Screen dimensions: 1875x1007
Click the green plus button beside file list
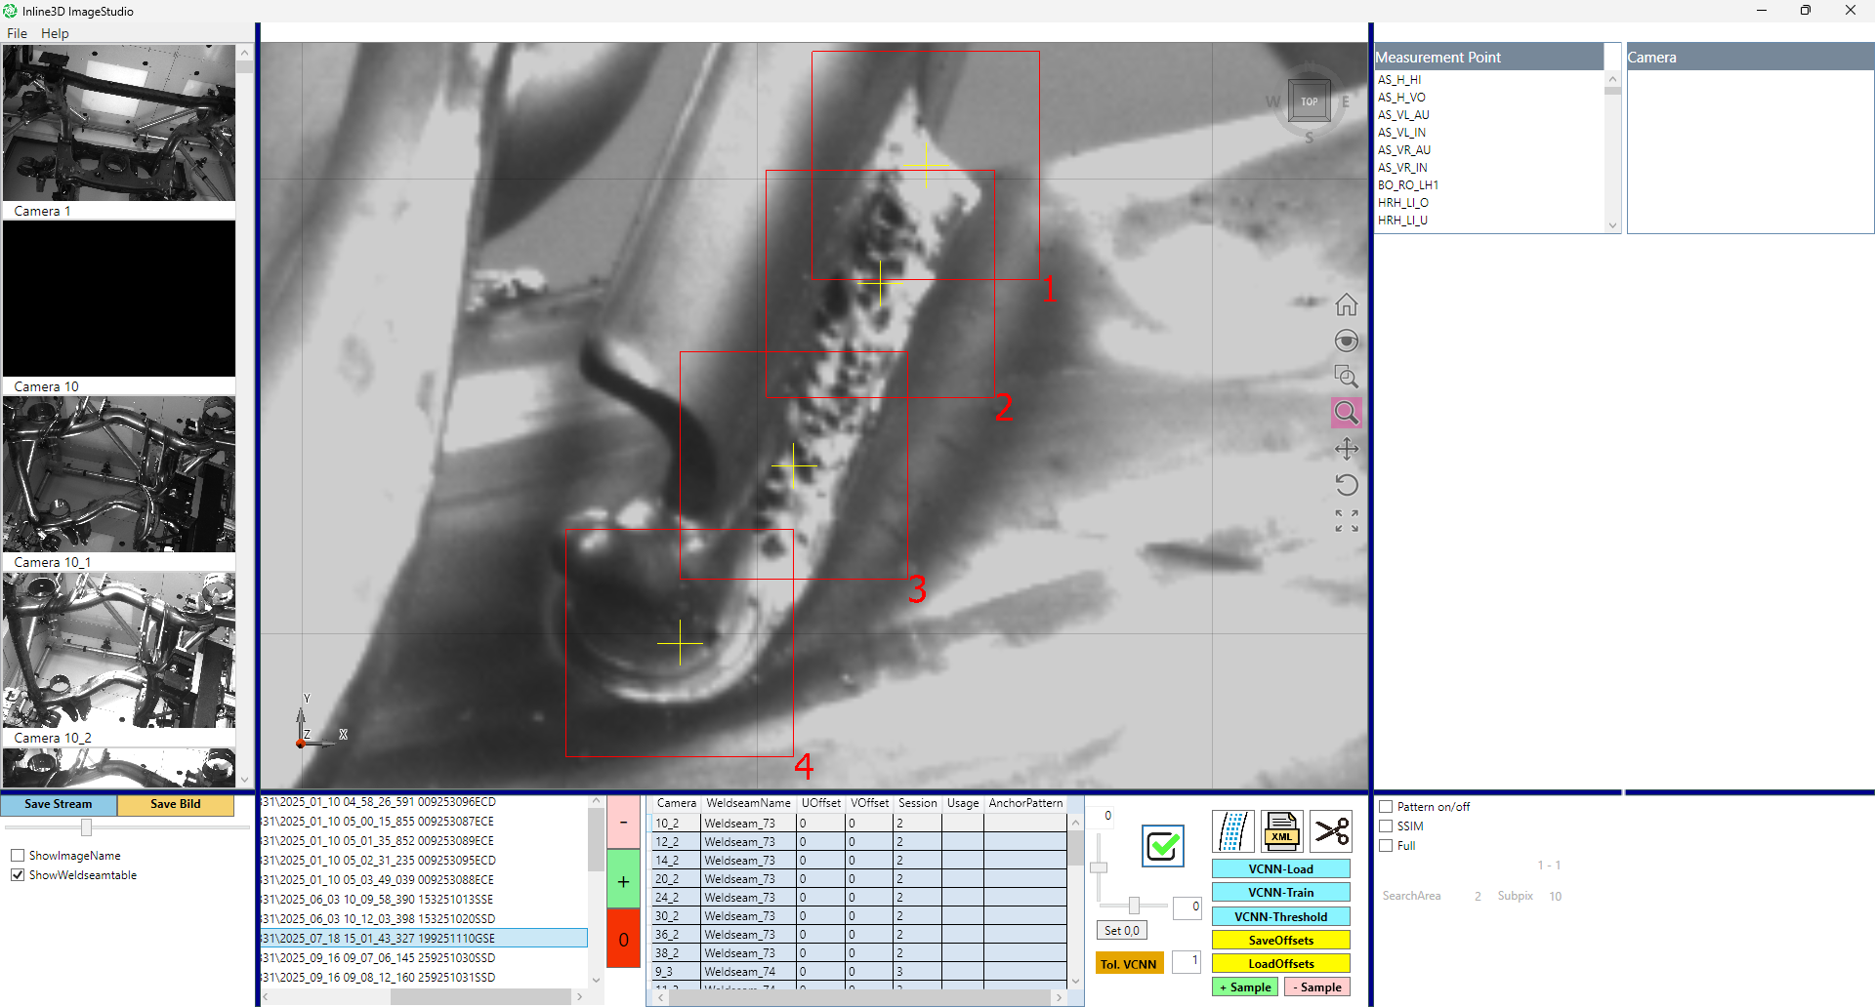tap(623, 880)
